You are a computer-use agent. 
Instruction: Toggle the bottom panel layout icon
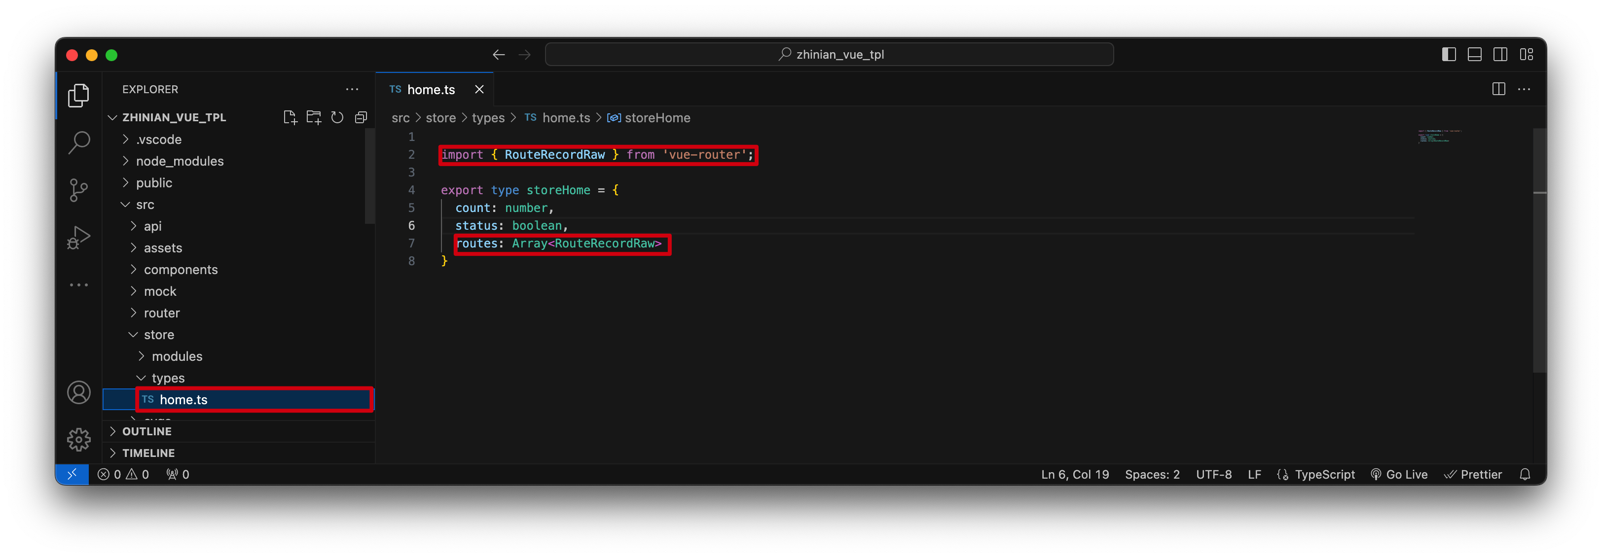(1474, 55)
